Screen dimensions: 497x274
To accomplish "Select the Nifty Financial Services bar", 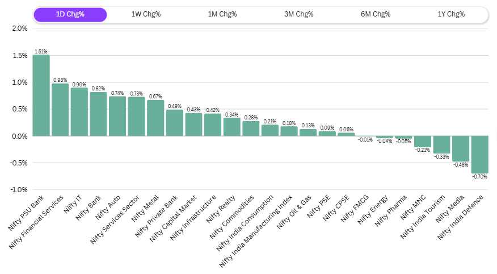I will pyautogui.click(x=60, y=110).
